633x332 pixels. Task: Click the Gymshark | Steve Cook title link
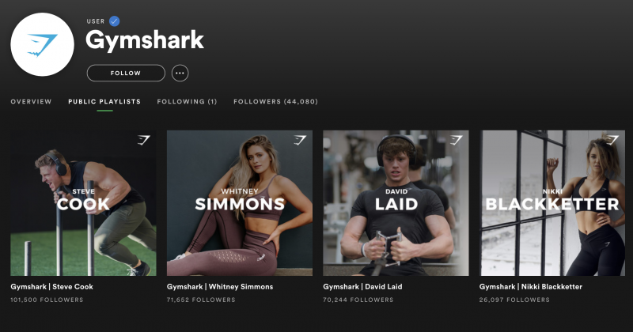click(51, 287)
